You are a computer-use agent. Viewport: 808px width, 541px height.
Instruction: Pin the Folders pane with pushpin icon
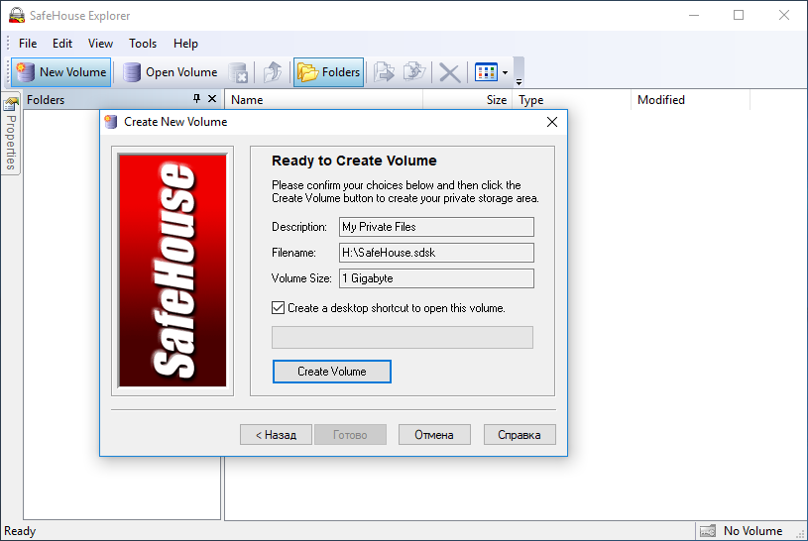point(197,98)
